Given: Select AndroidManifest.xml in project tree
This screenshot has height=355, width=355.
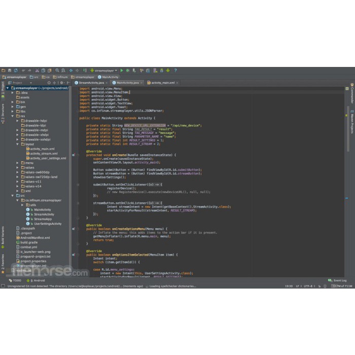Looking at the screenshot, I should point(33,238).
